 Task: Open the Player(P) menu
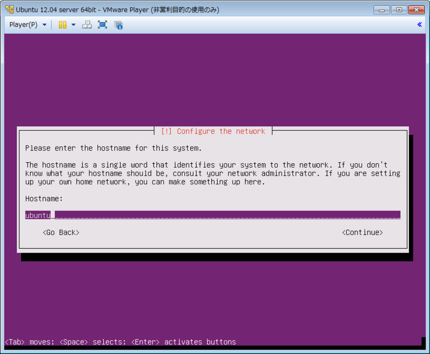(x=27, y=25)
